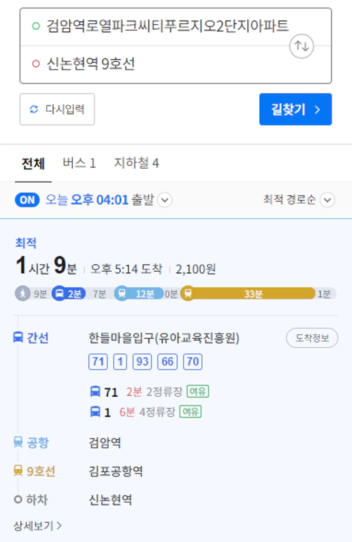The image size is (352, 542).
Task: Open departure time dropdown next to 출발
Action: 165,200
